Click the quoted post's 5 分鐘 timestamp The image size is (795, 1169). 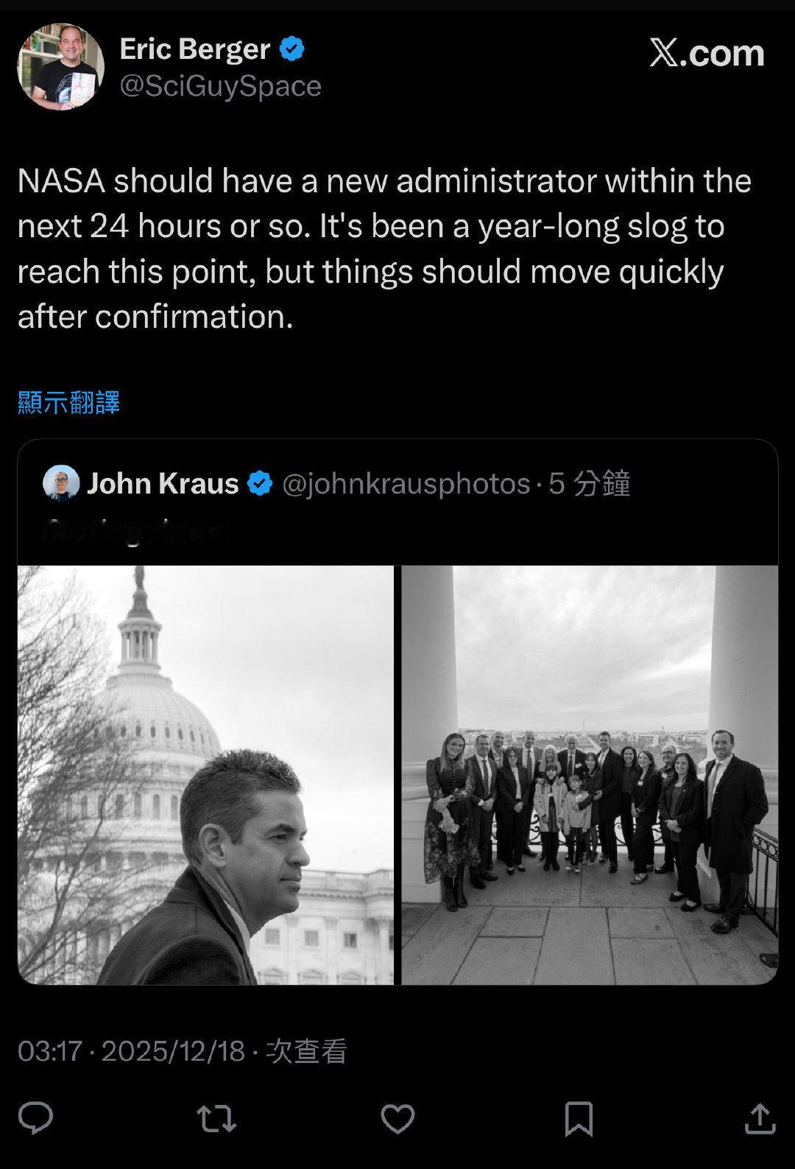click(590, 484)
